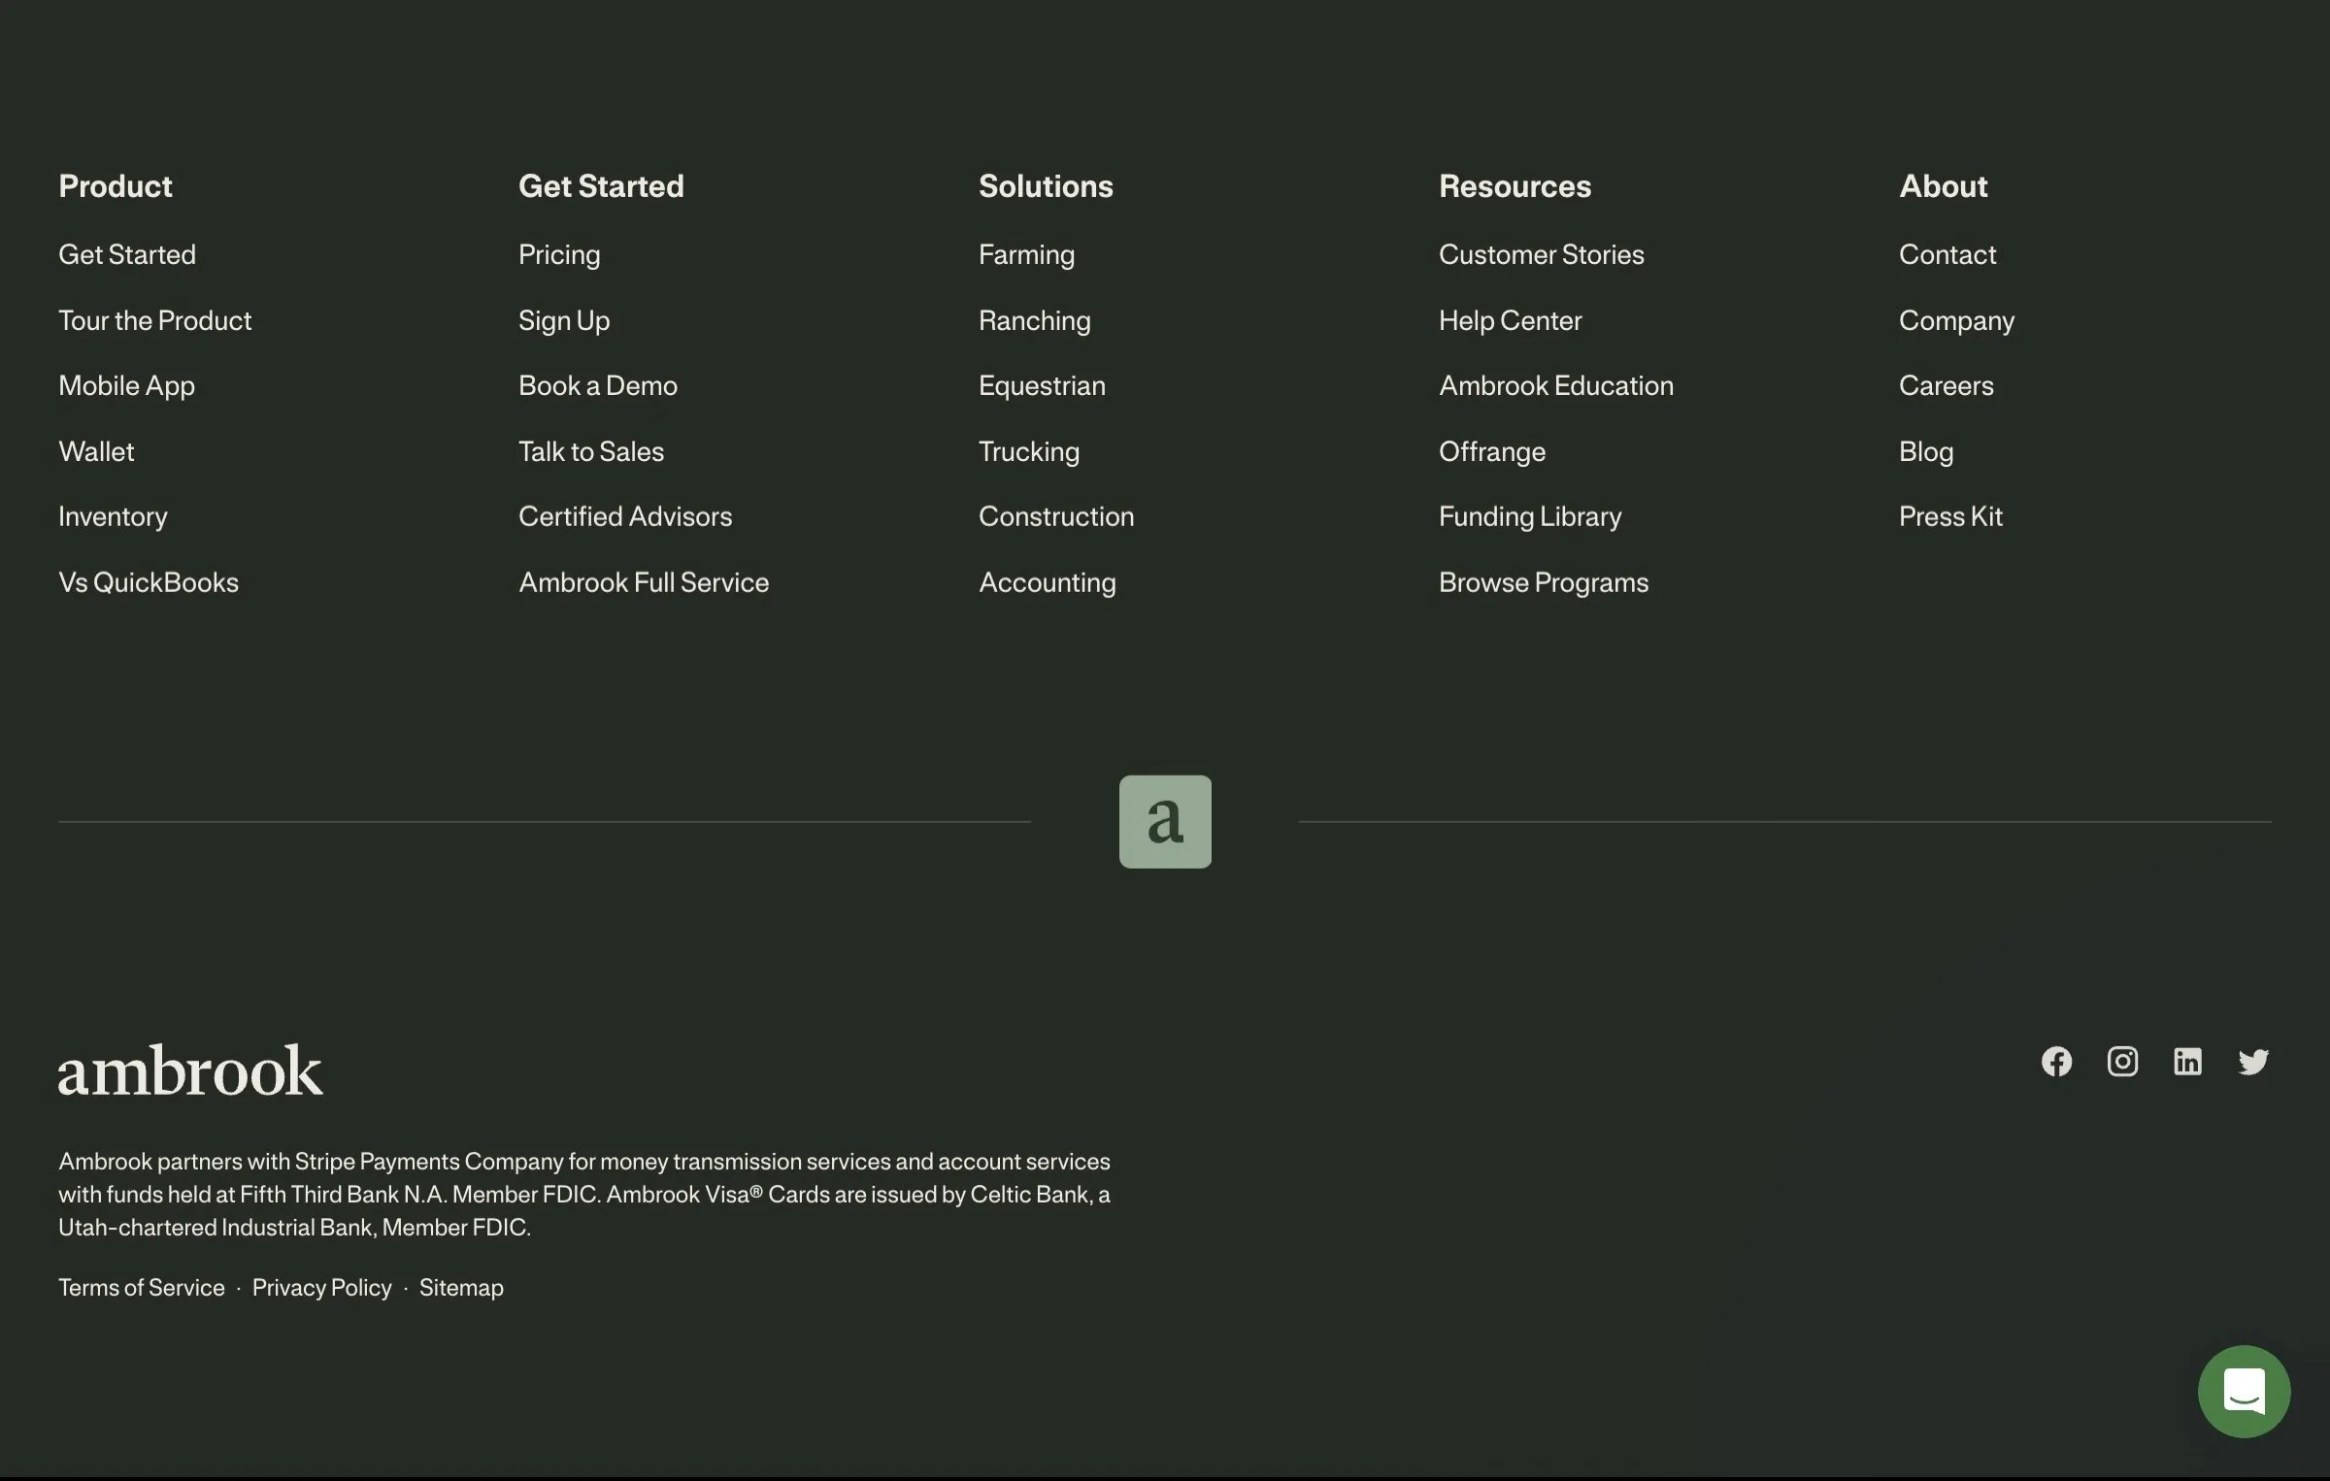The height and width of the screenshot is (1481, 2330).
Task: Click the Solutions column heading
Action: tap(1046, 185)
